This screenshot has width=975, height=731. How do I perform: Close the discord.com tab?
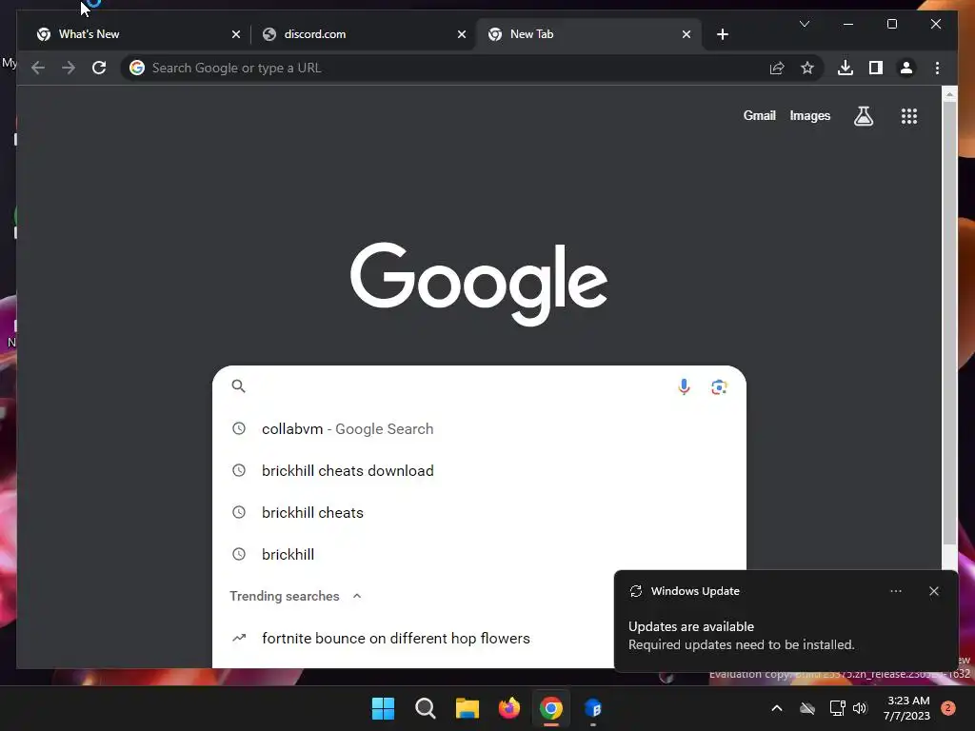(x=462, y=34)
